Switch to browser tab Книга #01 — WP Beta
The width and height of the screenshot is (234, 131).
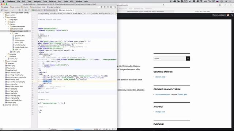click(202, 11)
